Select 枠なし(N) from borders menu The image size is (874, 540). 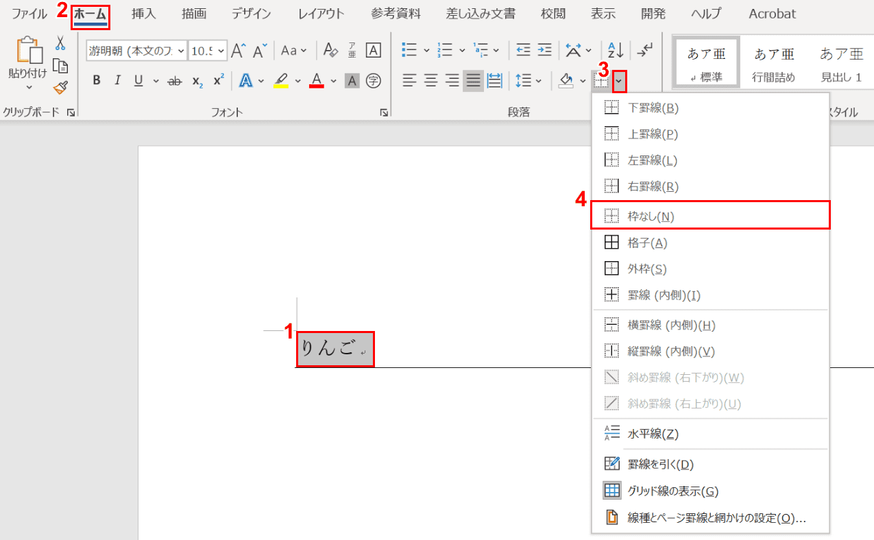(710, 217)
